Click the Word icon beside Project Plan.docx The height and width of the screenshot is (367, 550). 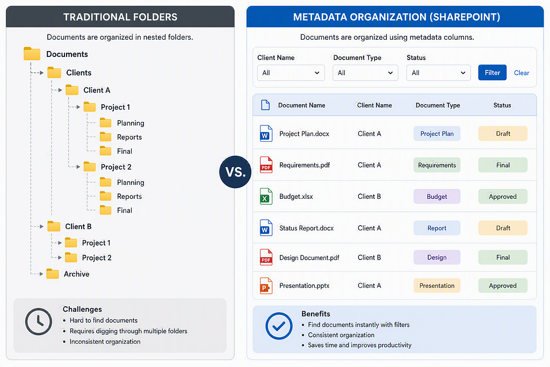pyautogui.click(x=266, y=133)
